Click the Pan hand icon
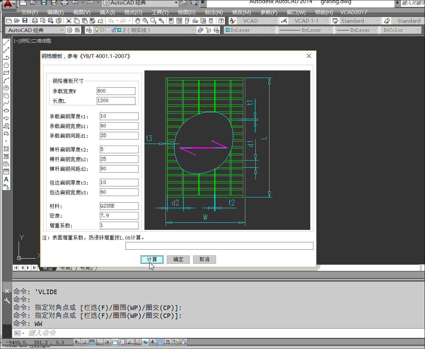425x349 pixels. pyautogui.click(x=138, y=21)
